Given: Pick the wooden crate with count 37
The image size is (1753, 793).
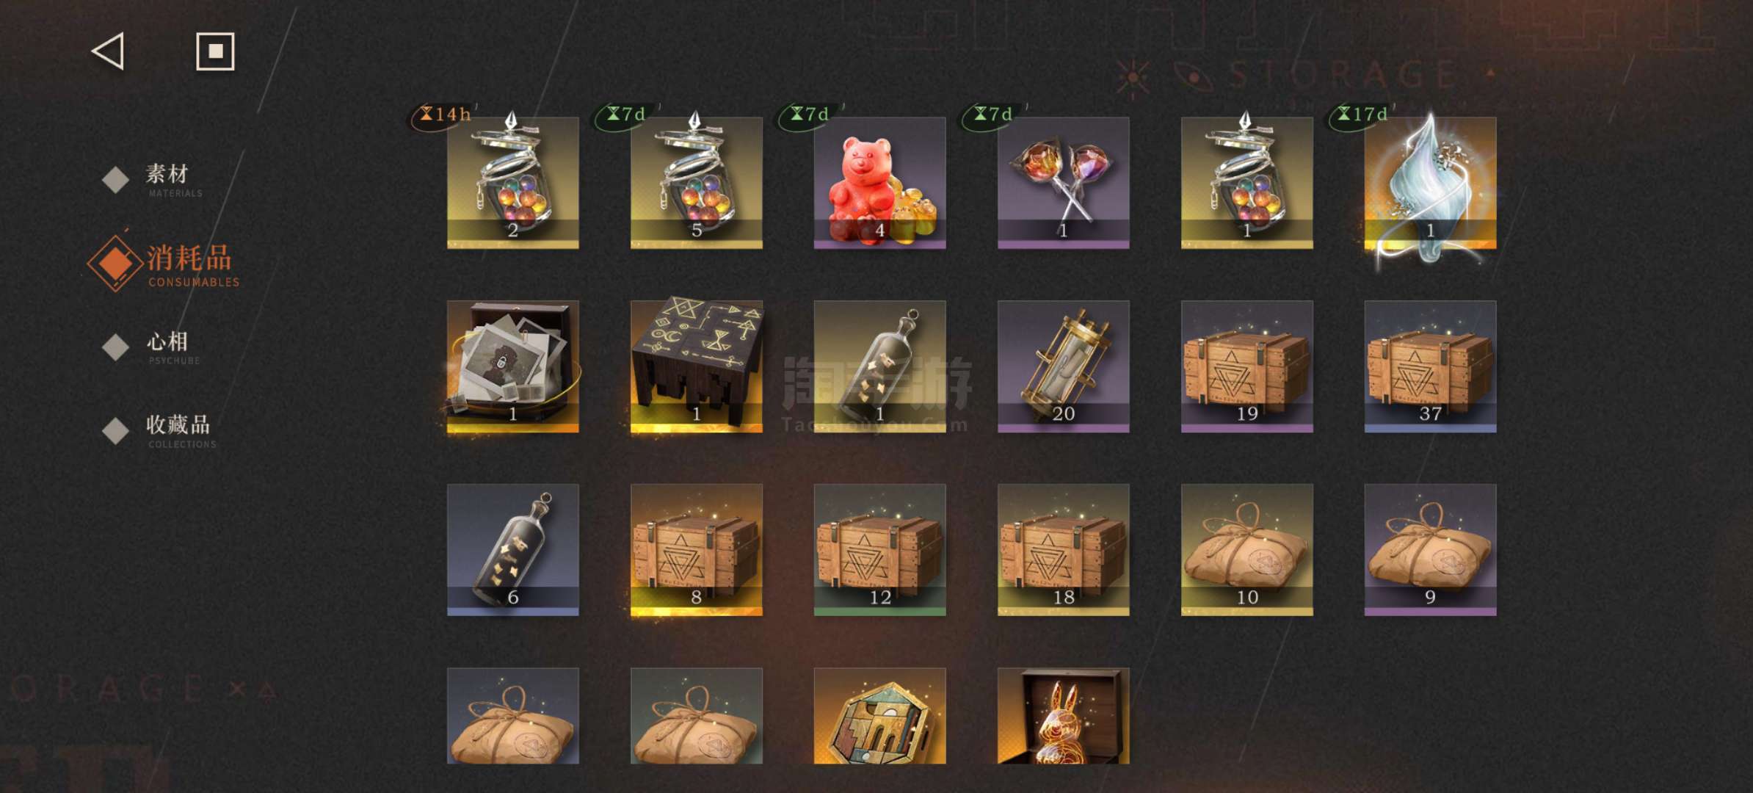Looking at the screenshot, I should click(x=1430, y=366).
